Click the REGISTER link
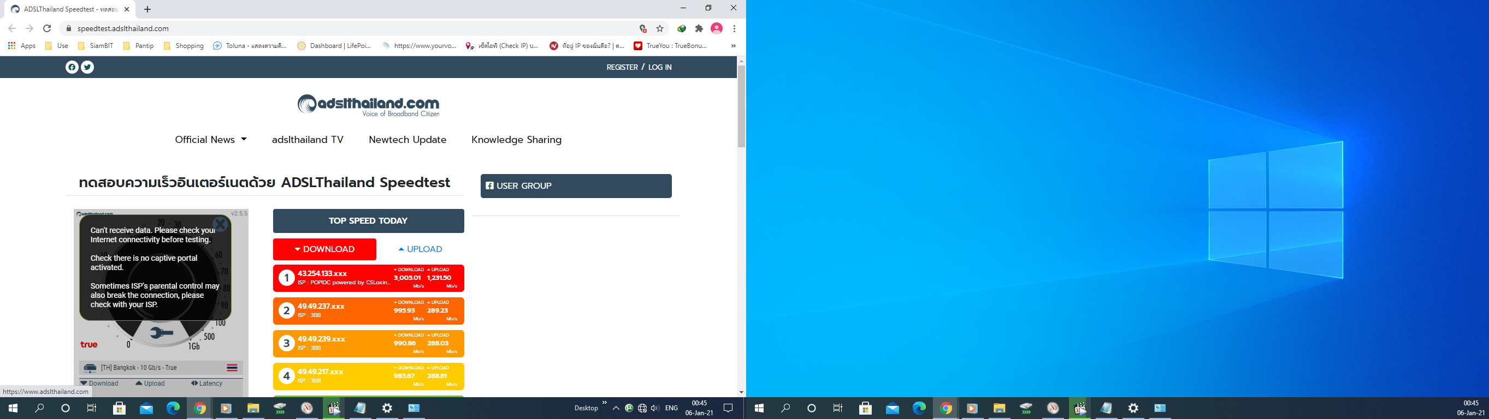The width and height of the screenshot is (1489, 419). pyautogui.click(x=622, y=67)
